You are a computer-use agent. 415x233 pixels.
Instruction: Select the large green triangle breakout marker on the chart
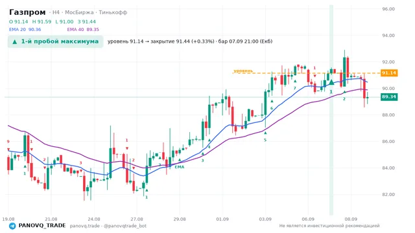coord(331,82)
